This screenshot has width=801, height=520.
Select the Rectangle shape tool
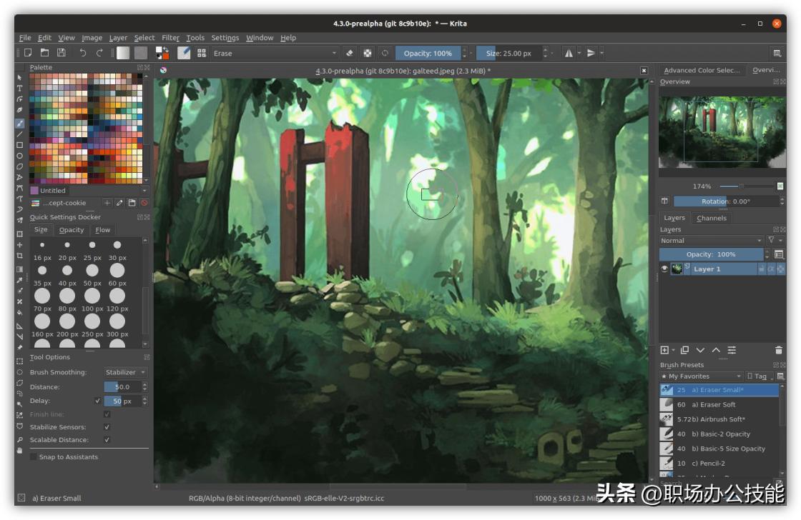[x=20, y=145]
